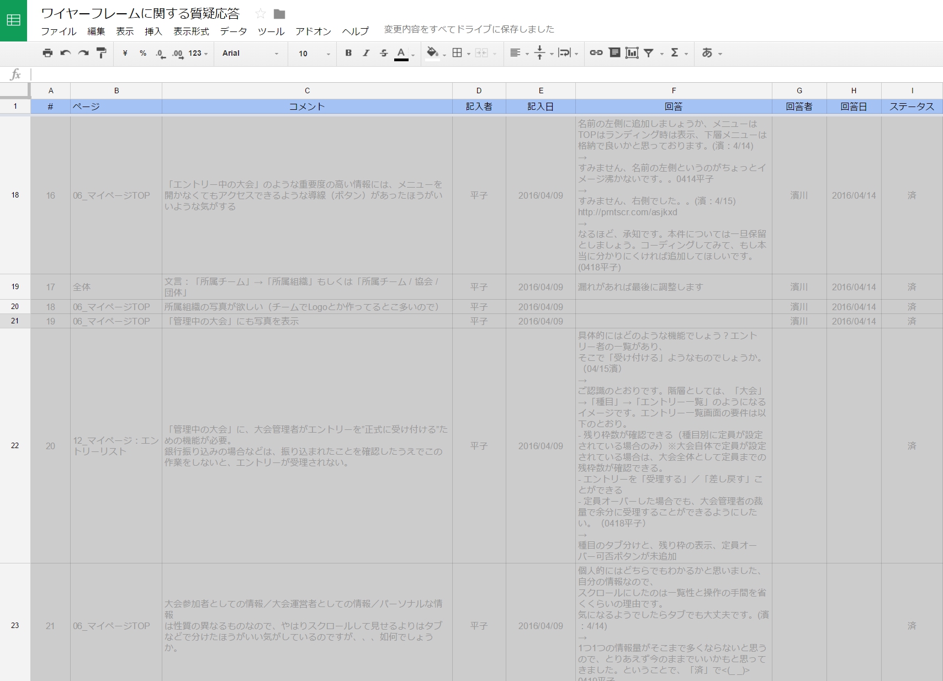
Task: Open horizontal align dropdown
Action: click(519, 53)
